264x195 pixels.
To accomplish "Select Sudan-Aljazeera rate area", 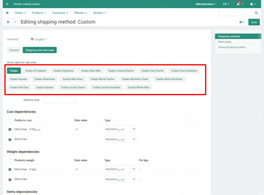I will tap(63, 71).
